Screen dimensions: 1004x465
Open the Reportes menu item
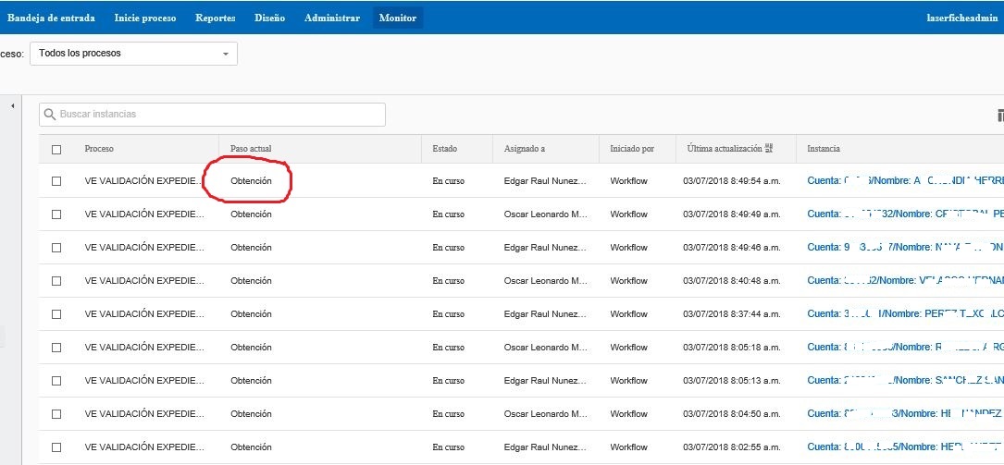(215, 18)
